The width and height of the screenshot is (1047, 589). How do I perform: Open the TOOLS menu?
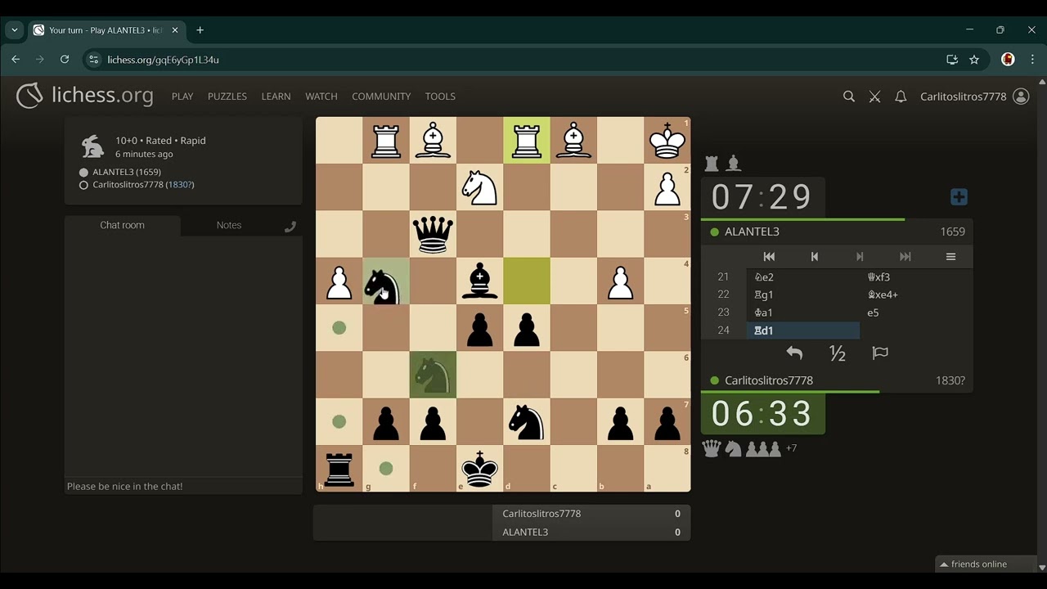coord(440,97)
